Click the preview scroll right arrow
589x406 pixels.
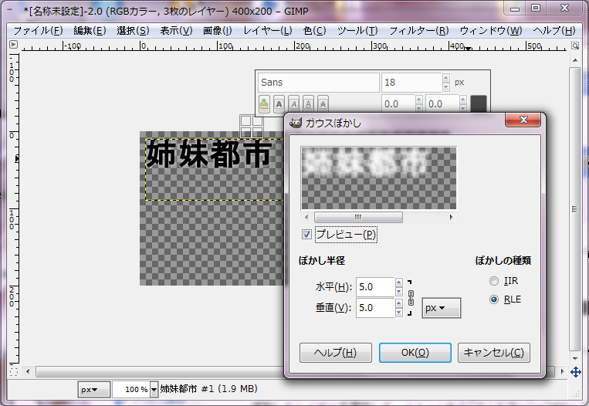pos(451,217)
